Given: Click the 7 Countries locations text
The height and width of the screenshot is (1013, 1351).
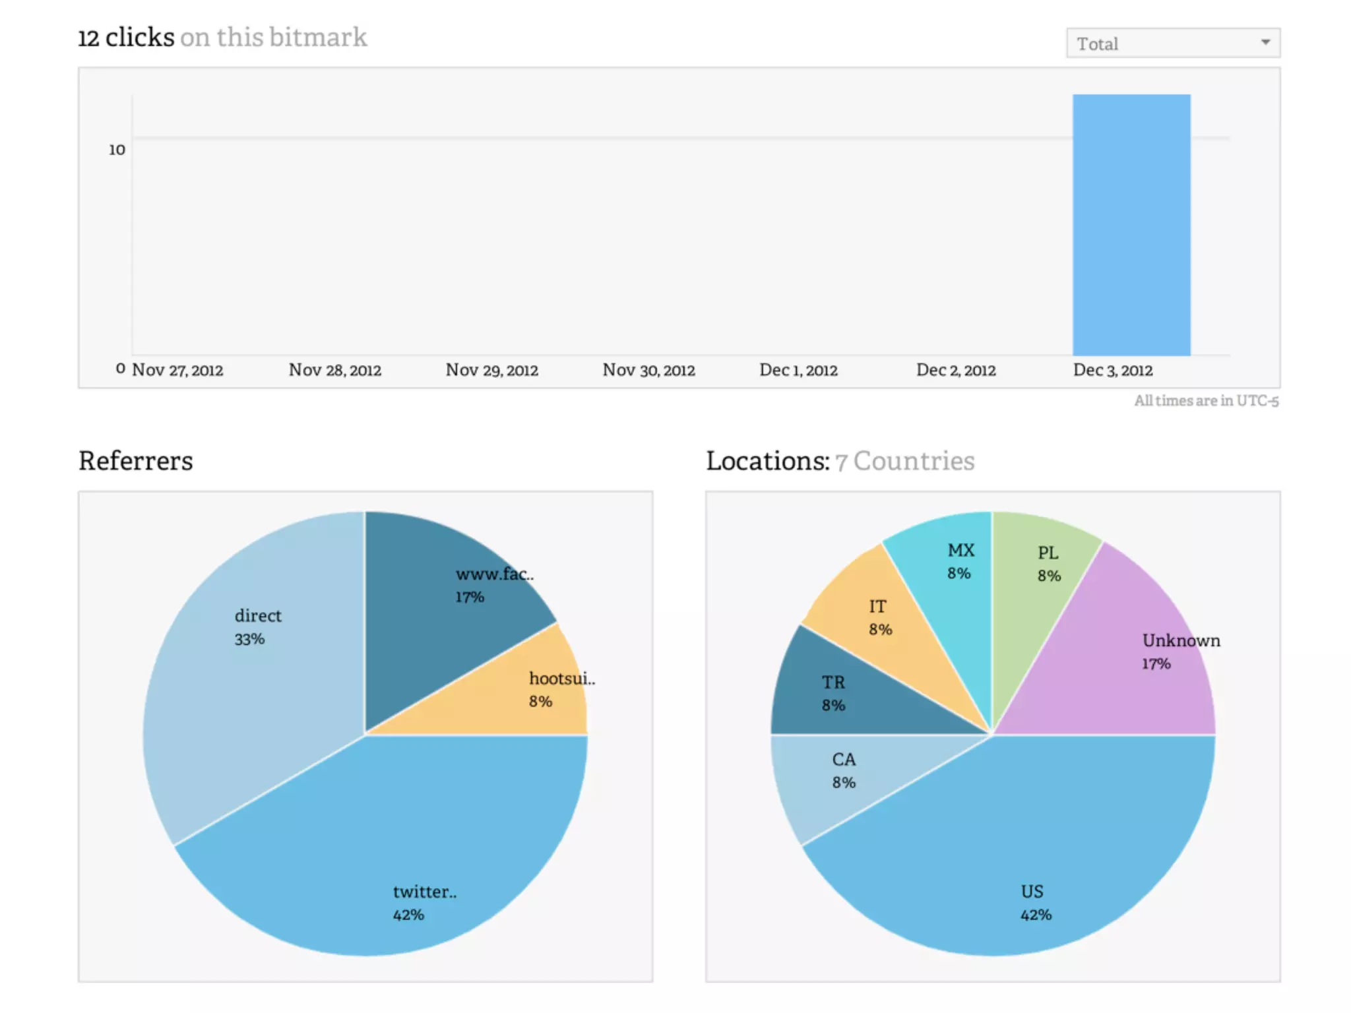Looking at the screenshot, I should (905, 461).
